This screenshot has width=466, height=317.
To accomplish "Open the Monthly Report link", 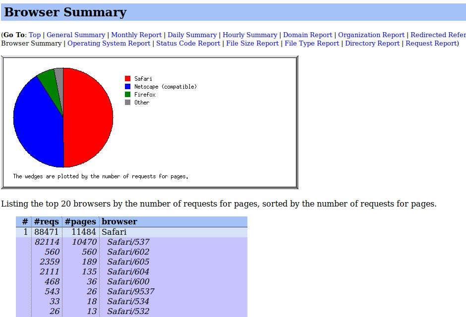I will click(136, 35).
